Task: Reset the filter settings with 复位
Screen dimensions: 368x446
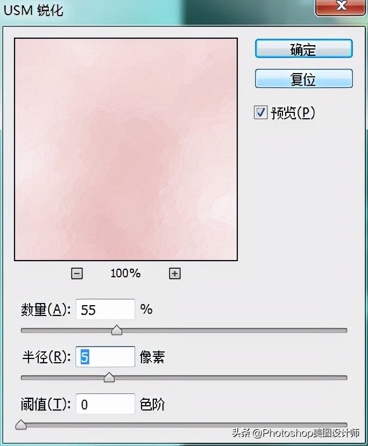Action: pyautogui.click(x=303, y=78)
